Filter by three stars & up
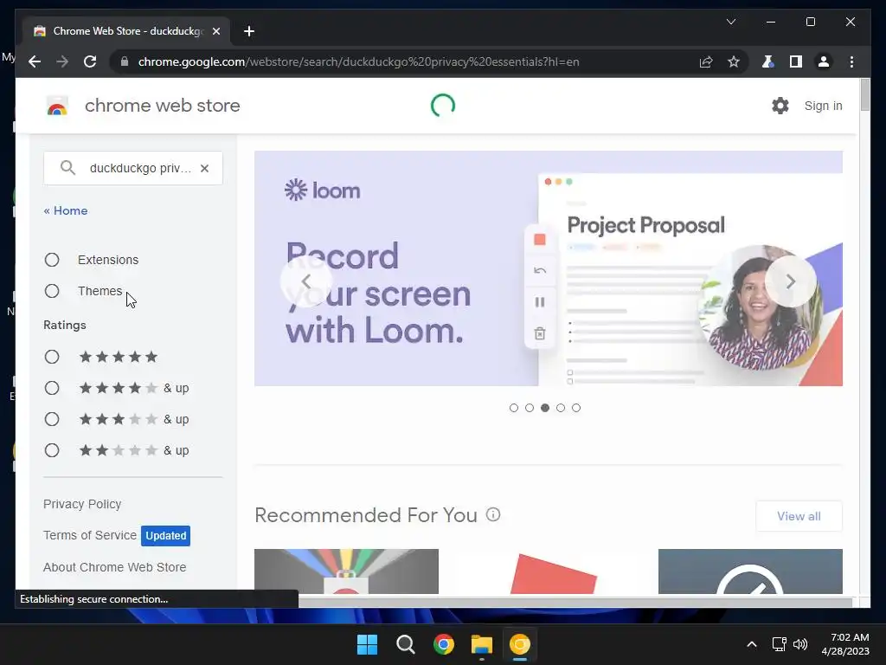This screenshot has width=886, height=665. pos(52,419)
